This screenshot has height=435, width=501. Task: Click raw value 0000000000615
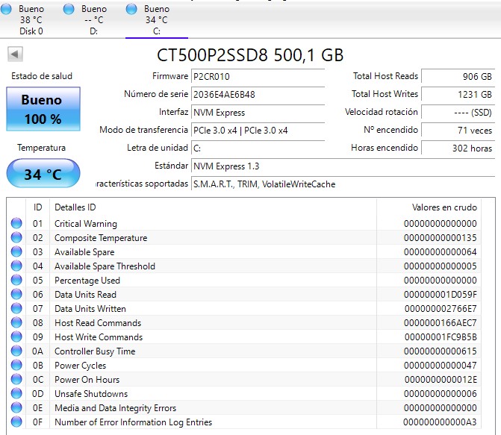click(x=441, y=351)
